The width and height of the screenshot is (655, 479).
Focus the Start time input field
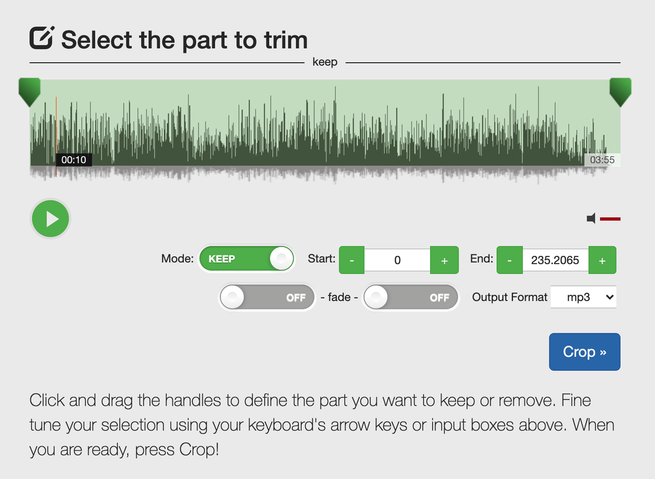397,260
